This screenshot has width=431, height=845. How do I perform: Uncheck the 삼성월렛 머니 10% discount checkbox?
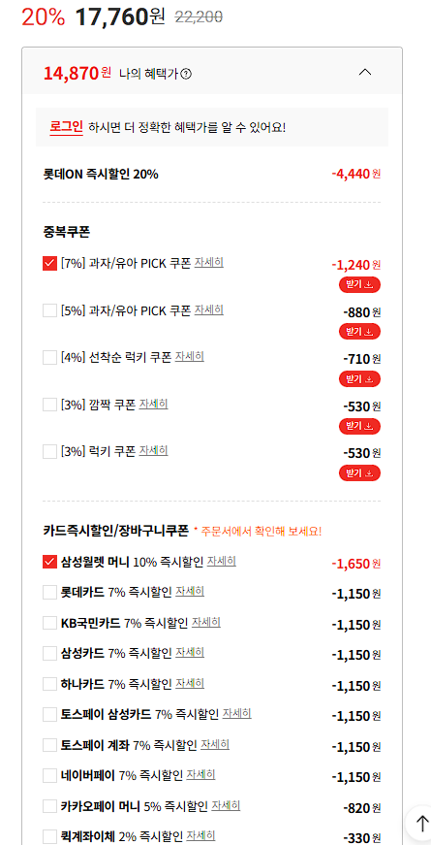pos(49,562)
